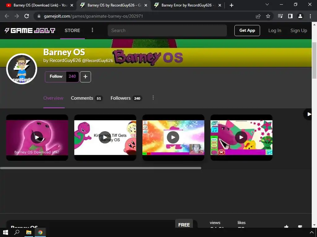Open the three-dot menu after Followers tab
This screenshot has height=237, width=317.
153,98
